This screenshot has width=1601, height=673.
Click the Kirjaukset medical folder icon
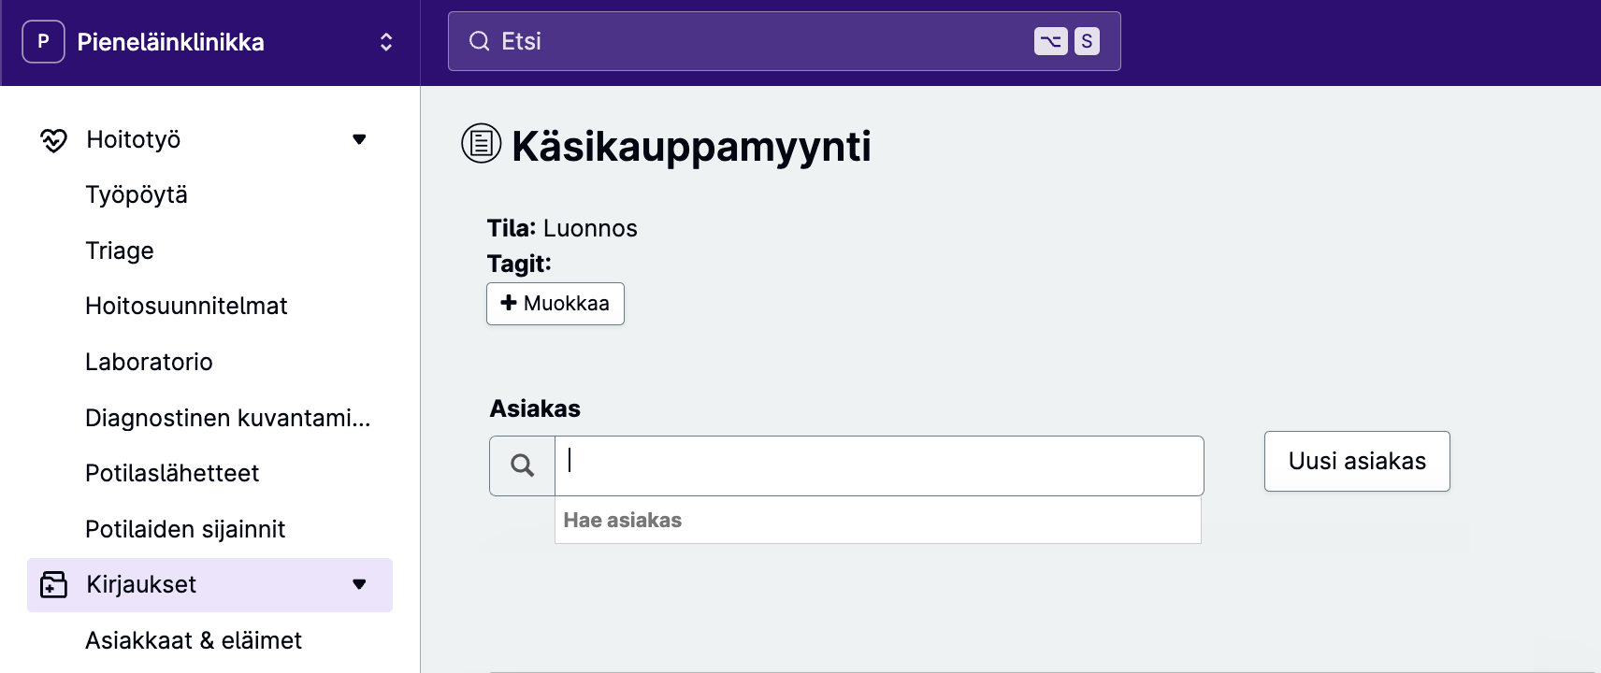coord(53,585)
